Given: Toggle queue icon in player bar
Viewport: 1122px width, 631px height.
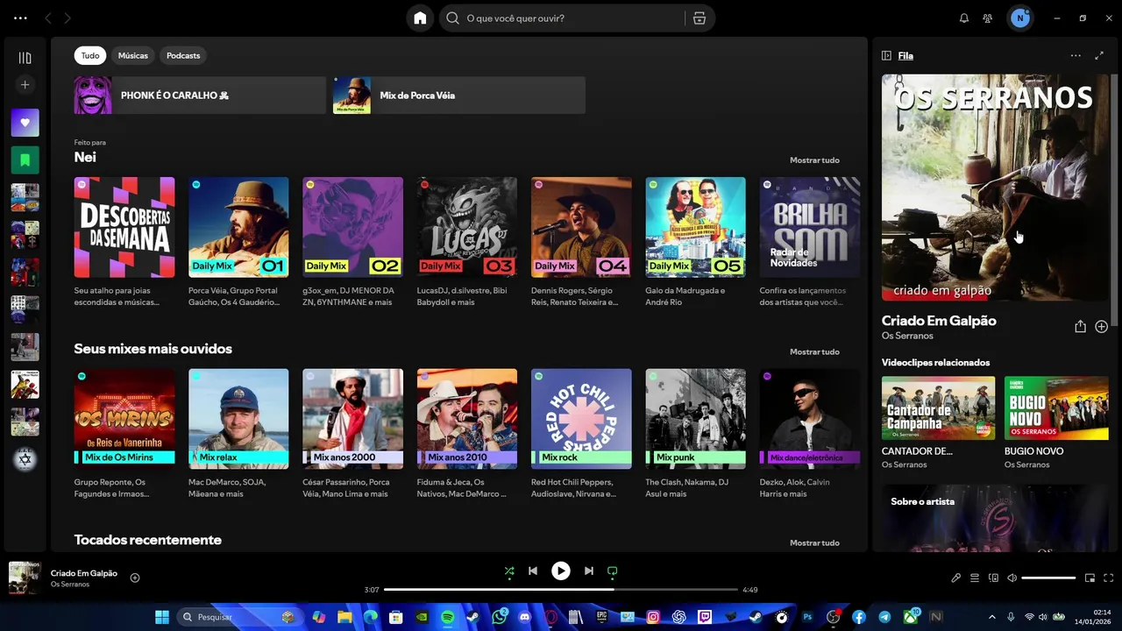Looking at the screenshot, I should (975, 578).
